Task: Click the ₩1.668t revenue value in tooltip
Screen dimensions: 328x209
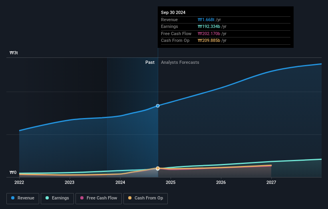Action: (206, 20)
